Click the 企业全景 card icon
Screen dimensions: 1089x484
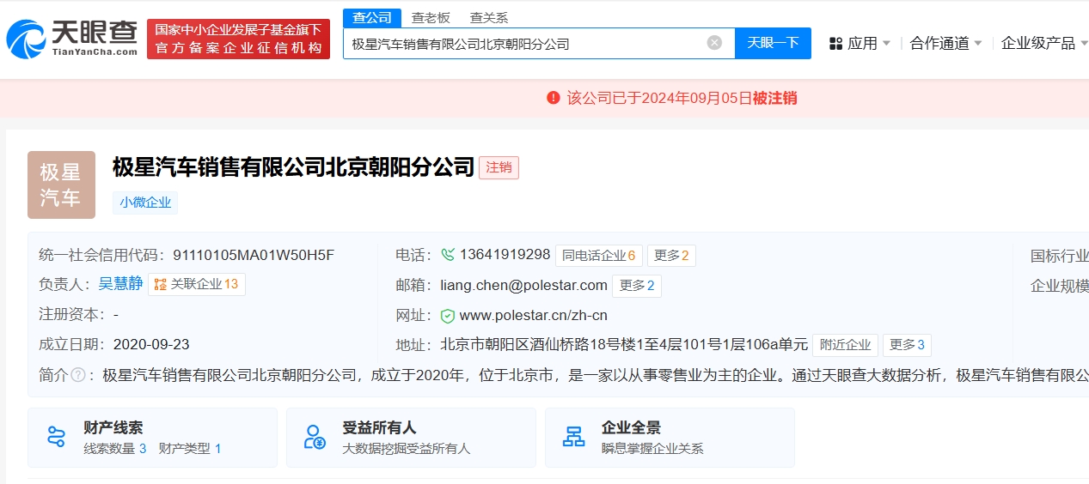(574, 437)
